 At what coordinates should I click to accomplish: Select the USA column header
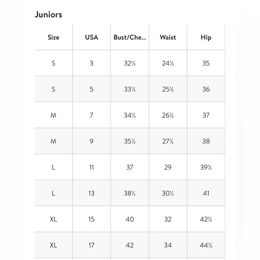point(92,37)
